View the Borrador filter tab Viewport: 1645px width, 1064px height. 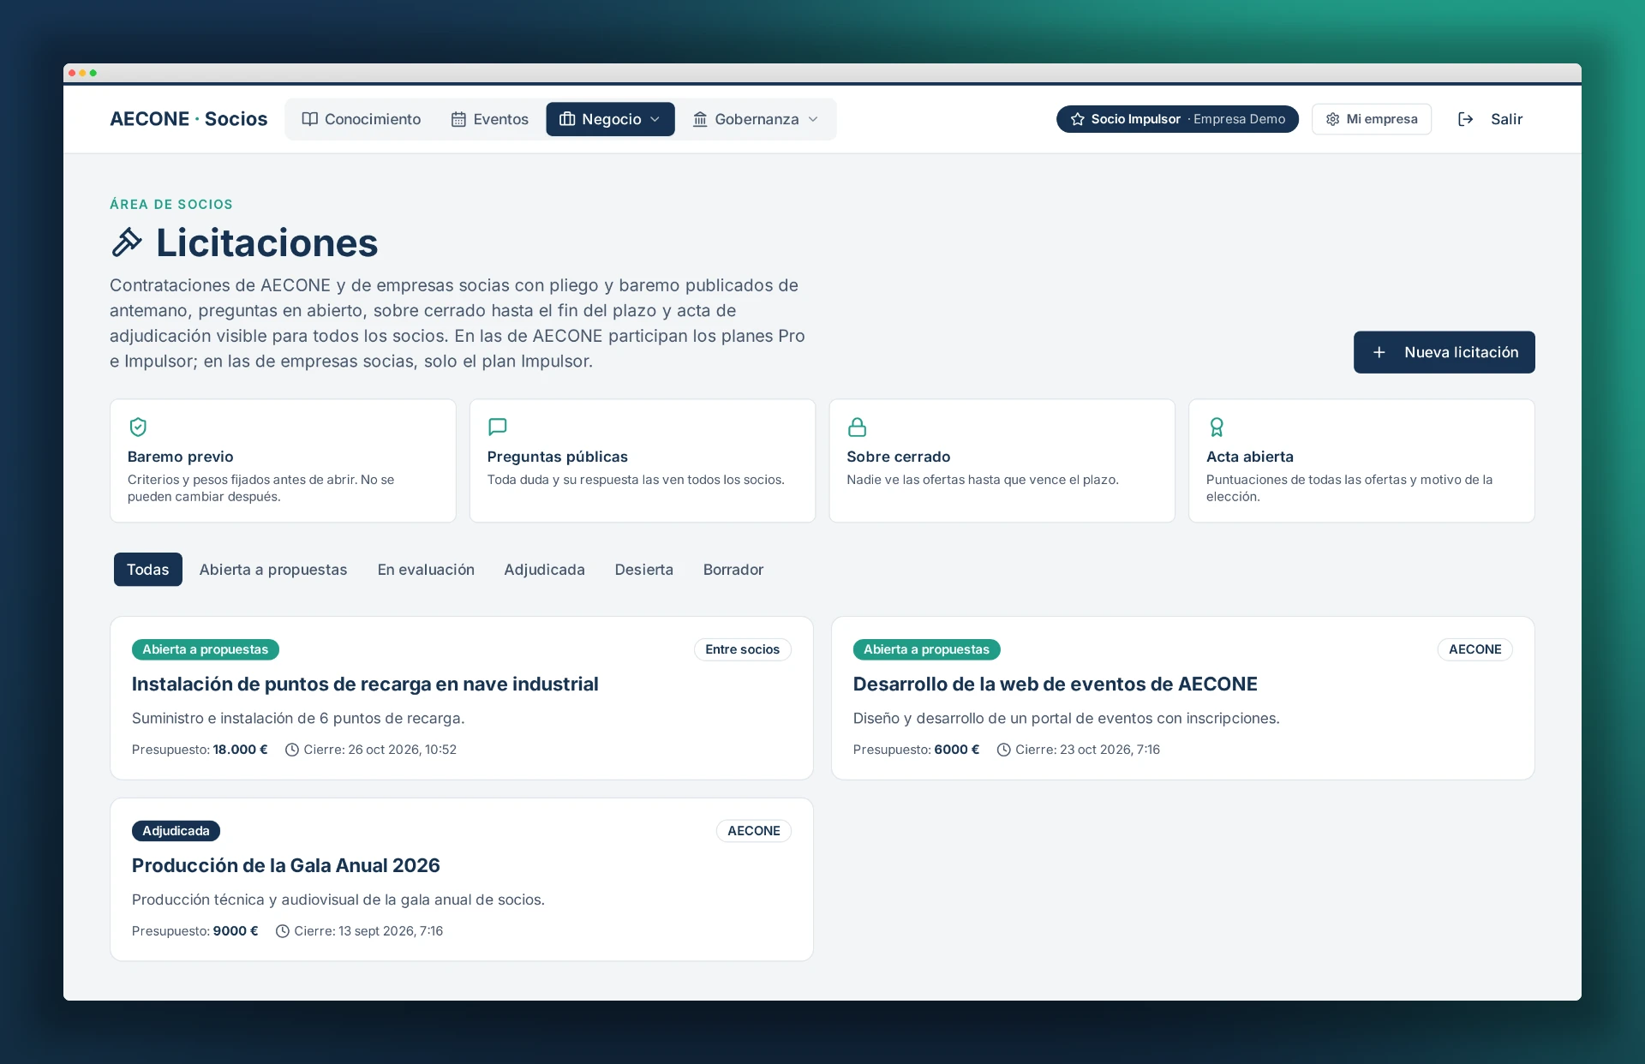[x=733, y=570]
